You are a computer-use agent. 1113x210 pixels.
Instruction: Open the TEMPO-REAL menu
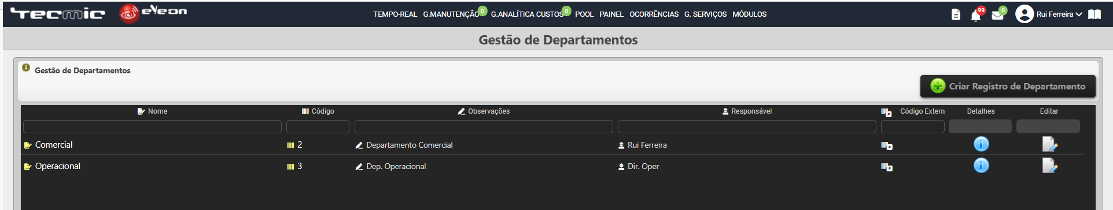tap(395, 14)
